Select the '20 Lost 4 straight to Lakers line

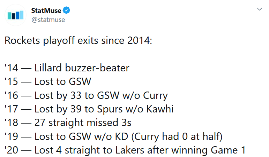(x=125, y=150)
